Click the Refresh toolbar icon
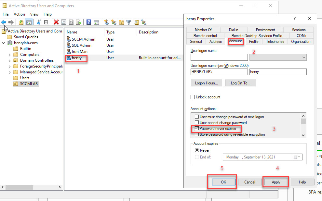 (x=71, y=22)
